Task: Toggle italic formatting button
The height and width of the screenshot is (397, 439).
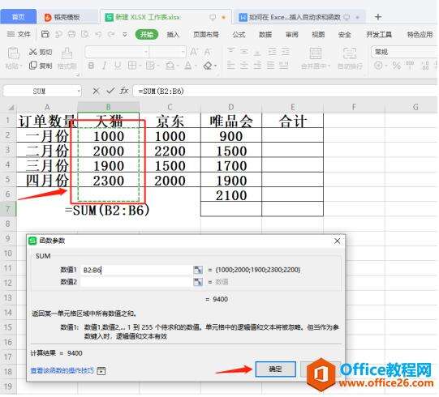Action: coord(104,66)
